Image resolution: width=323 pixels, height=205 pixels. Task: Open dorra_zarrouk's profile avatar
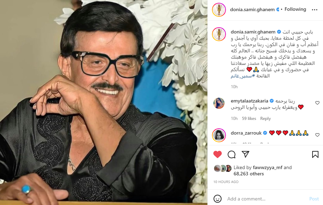pos(219,135)
